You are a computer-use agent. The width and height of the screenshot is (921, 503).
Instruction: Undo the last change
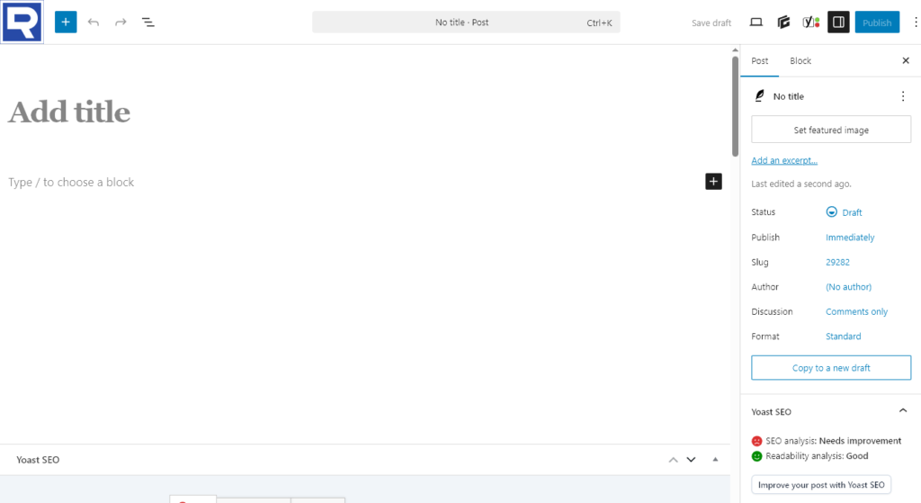94,22
